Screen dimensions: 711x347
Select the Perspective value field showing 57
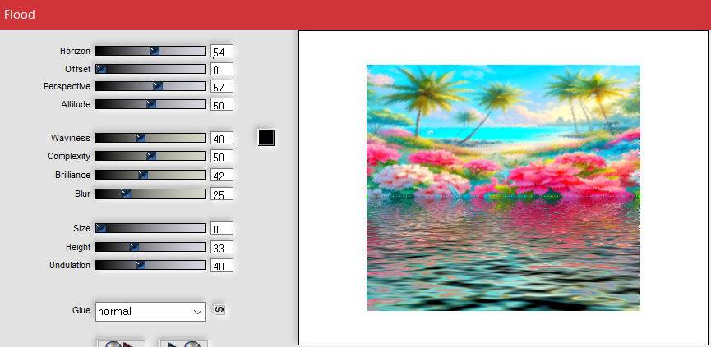(222, 86)
